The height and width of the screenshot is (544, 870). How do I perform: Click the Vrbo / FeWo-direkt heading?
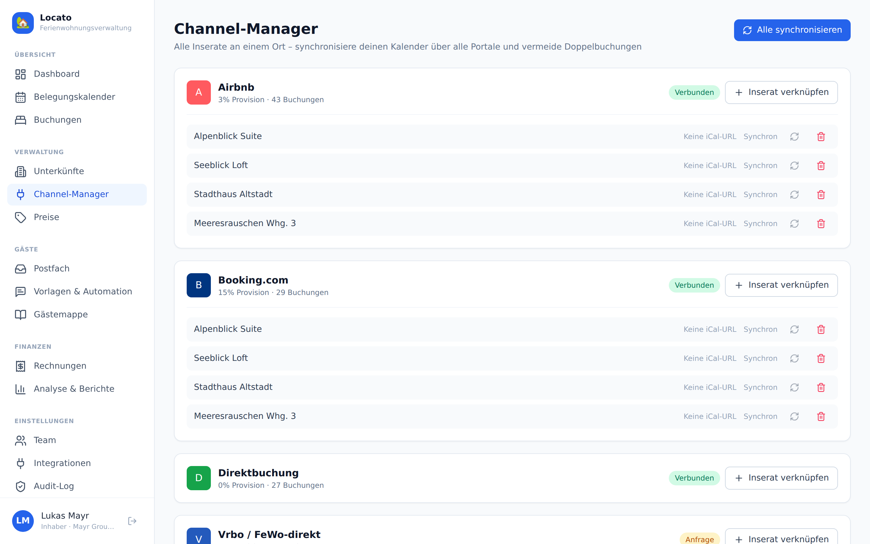click(x=269, y=535)
